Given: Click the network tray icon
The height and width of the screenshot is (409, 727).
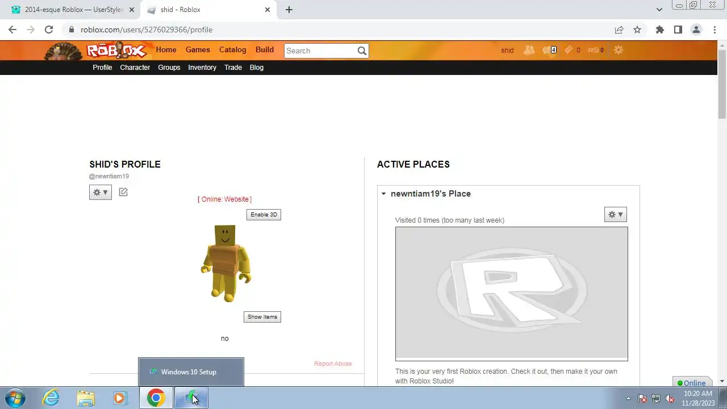Looking at the screenshot, I should (656, 398).
